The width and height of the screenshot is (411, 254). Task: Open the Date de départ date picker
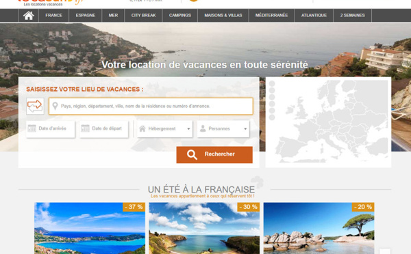coord(104,129)
